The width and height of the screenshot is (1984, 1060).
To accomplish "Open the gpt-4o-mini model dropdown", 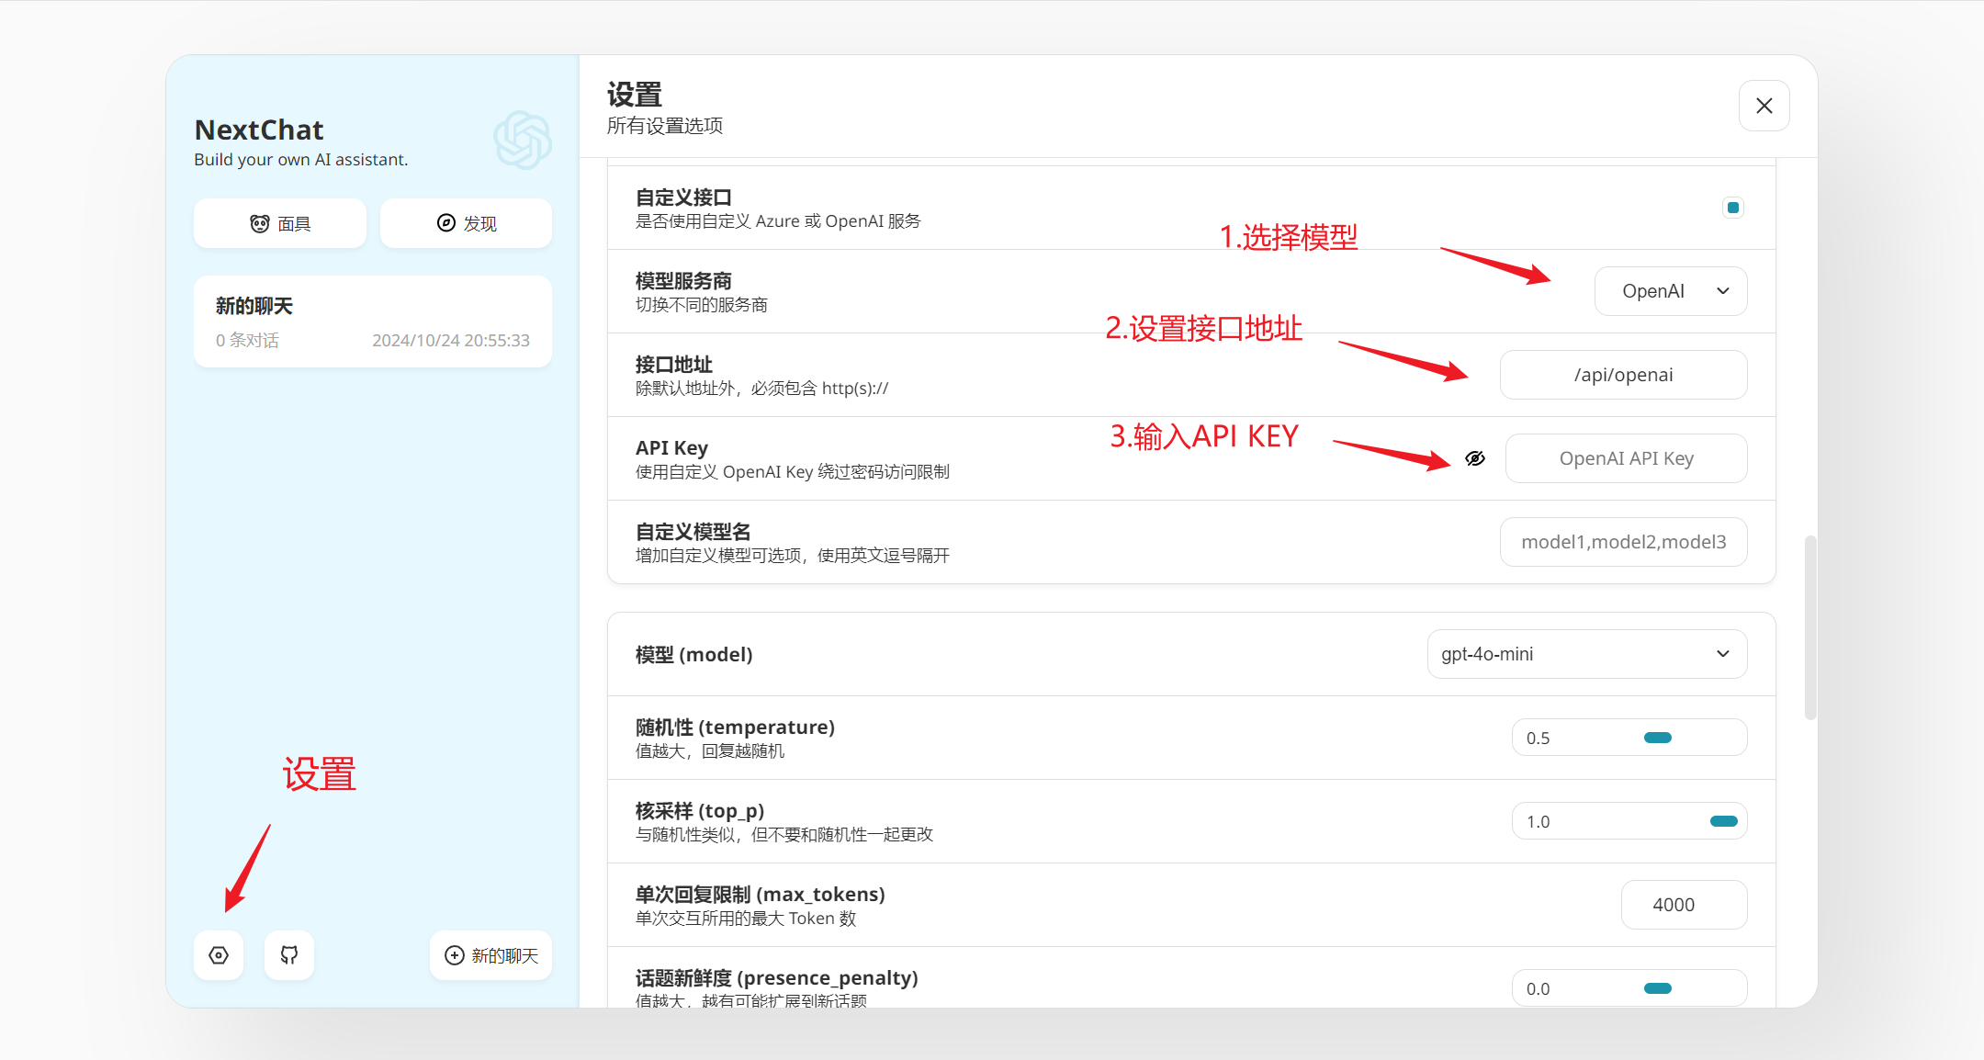I will [x=1587, y=654].
